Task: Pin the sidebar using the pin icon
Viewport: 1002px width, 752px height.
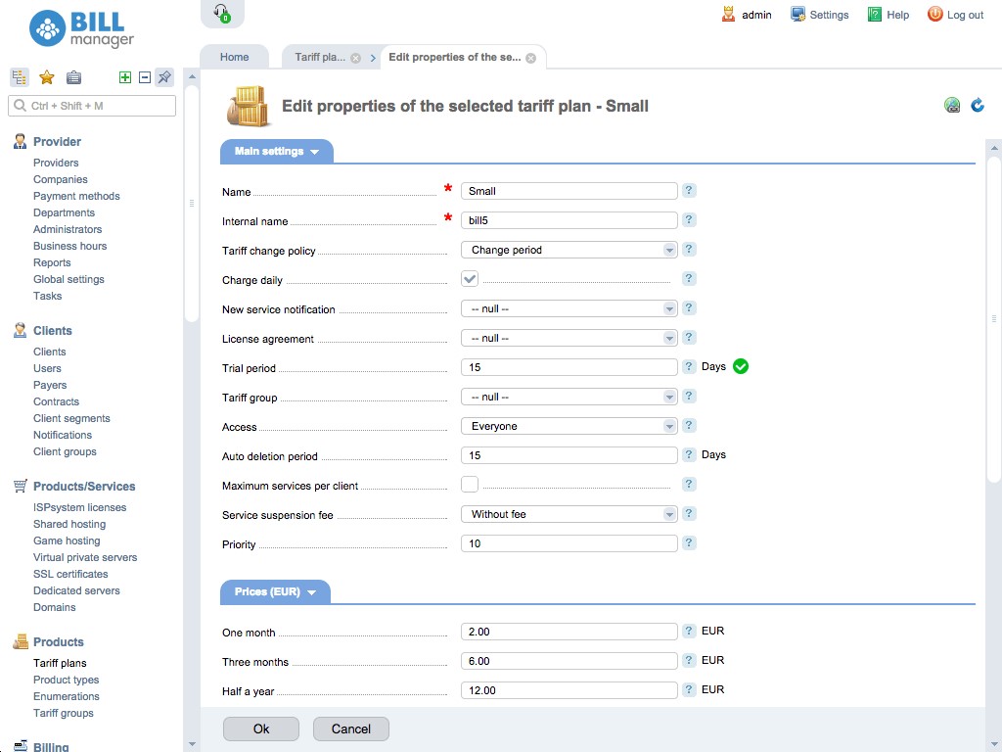Action: (163, 76)
